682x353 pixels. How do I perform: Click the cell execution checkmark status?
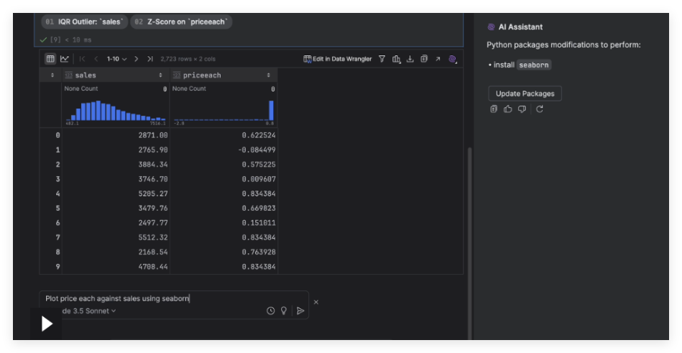[43, 40]
